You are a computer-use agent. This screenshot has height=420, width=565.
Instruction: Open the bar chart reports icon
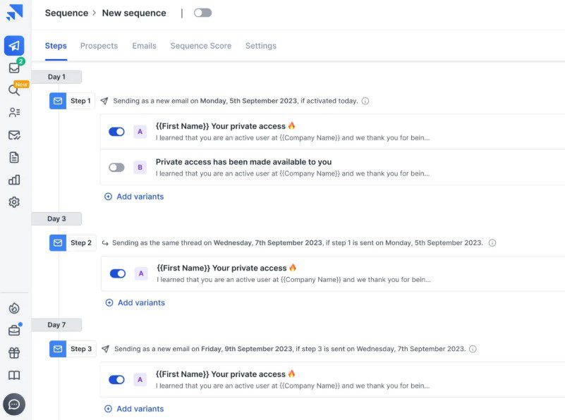pyautogui.click(x=14, y=180)
